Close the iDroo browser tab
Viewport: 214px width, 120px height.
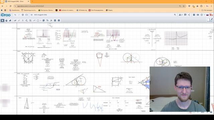[x=28, y=1]
